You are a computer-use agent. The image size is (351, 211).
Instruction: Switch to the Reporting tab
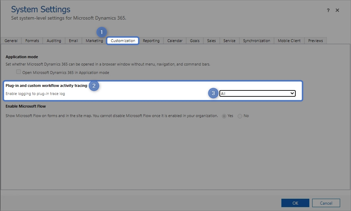(151, 41)
